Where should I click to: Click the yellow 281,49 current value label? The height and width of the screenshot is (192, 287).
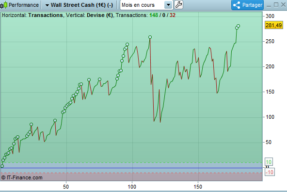(273, 25)
